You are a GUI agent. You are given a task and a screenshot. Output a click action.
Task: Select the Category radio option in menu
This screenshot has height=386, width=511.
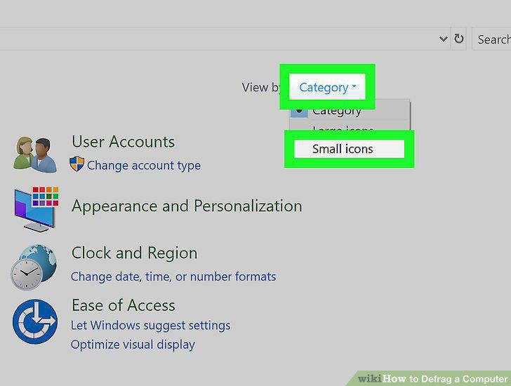[x=350, y=111]
